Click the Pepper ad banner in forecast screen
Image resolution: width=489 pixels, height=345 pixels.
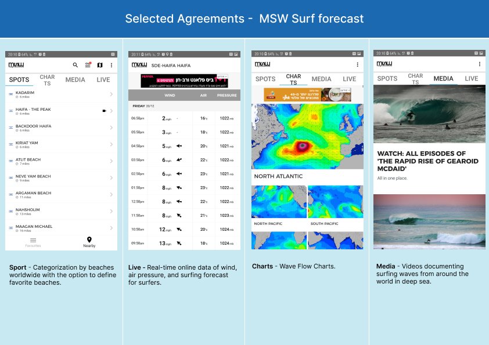[x=184, y=81]
